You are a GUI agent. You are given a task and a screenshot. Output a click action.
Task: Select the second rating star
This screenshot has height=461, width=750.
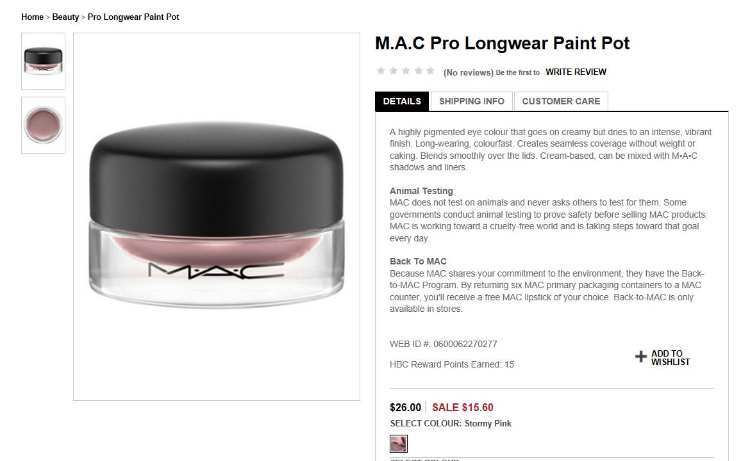pos(393,70)
